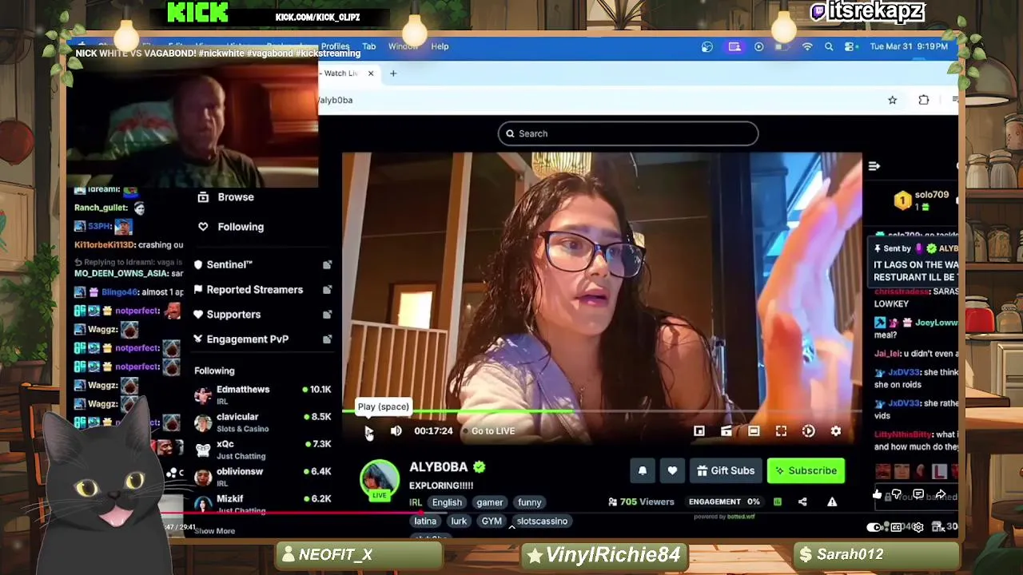The height and width of the screenshot is (575, 1023).
Task: Focus the Kick Search field
Action: [x=628, y=133]
